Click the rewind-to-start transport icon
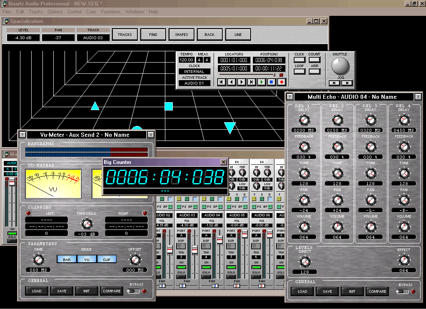This screenshot has width=426, height=309. [221, 82]
